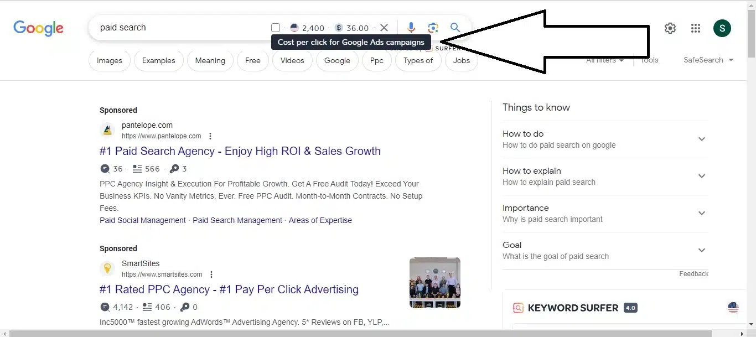Clear the search box with X
756x337 pixels.
(x=384, y=28)
